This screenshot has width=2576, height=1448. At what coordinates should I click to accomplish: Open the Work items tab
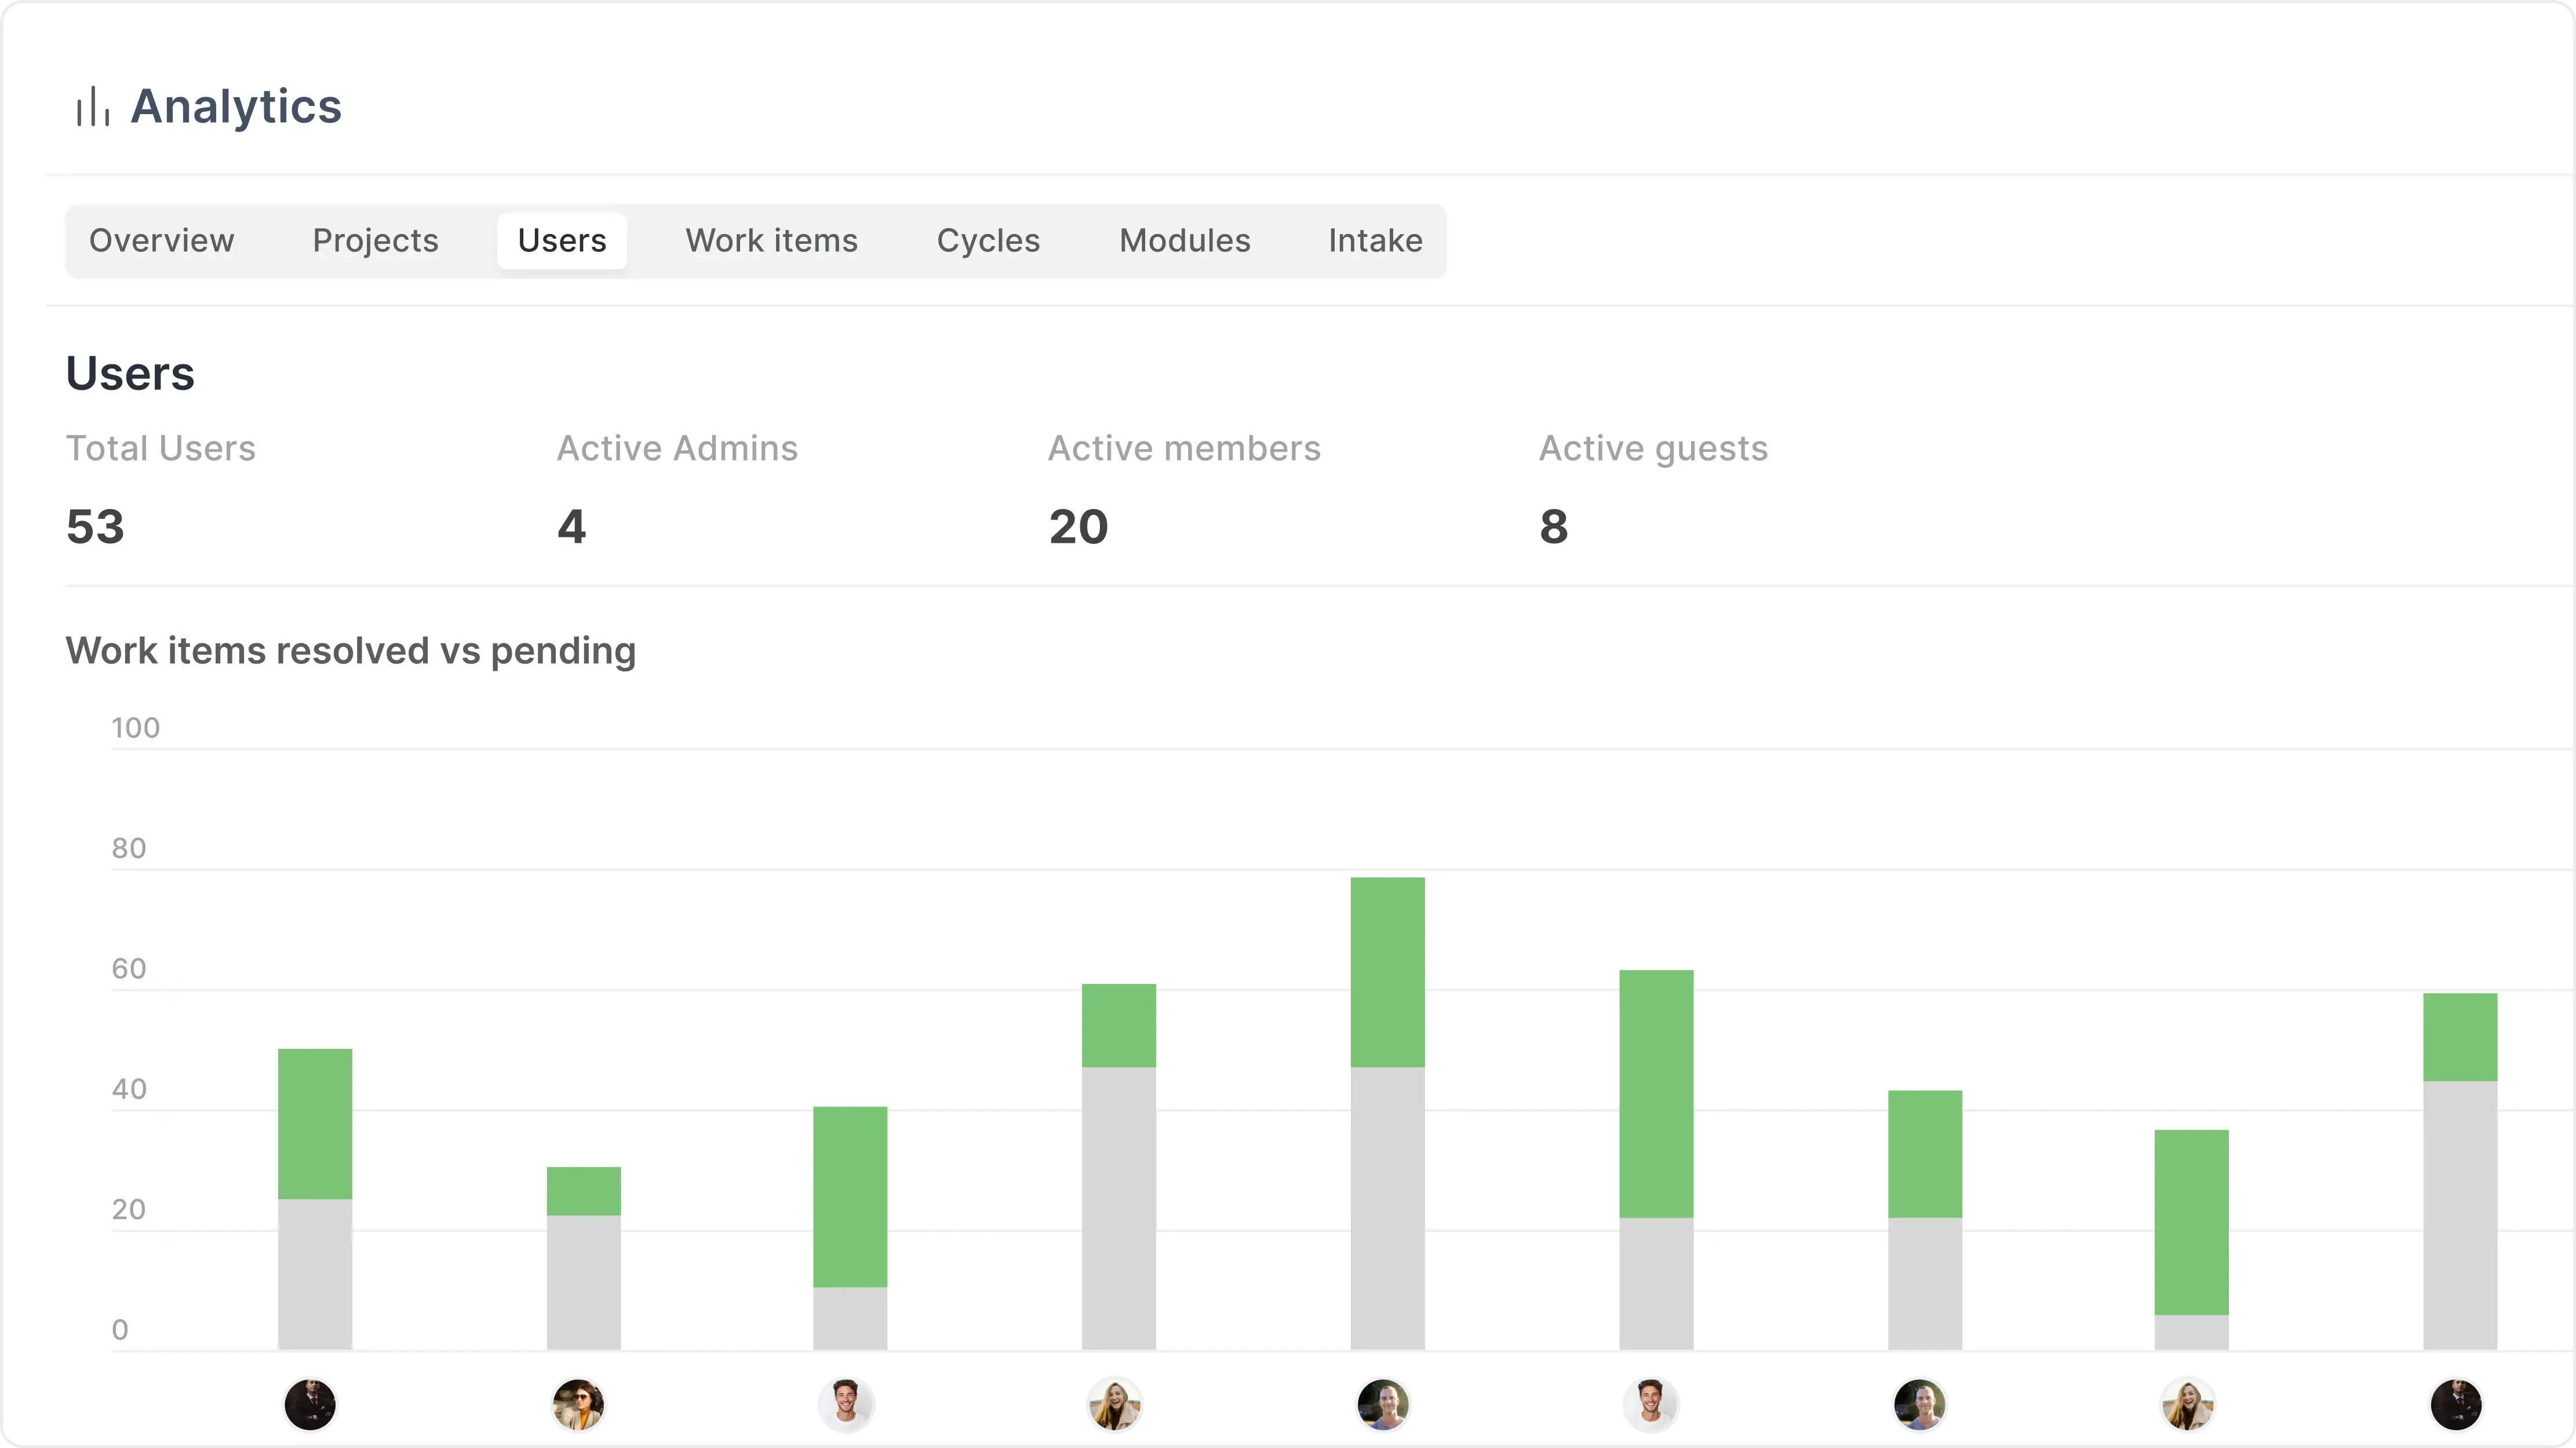[771, 240]
